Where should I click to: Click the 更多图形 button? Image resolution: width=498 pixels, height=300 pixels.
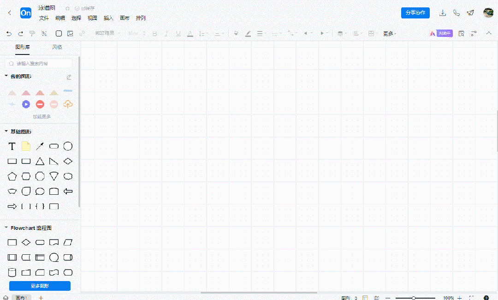coord(40,286)
